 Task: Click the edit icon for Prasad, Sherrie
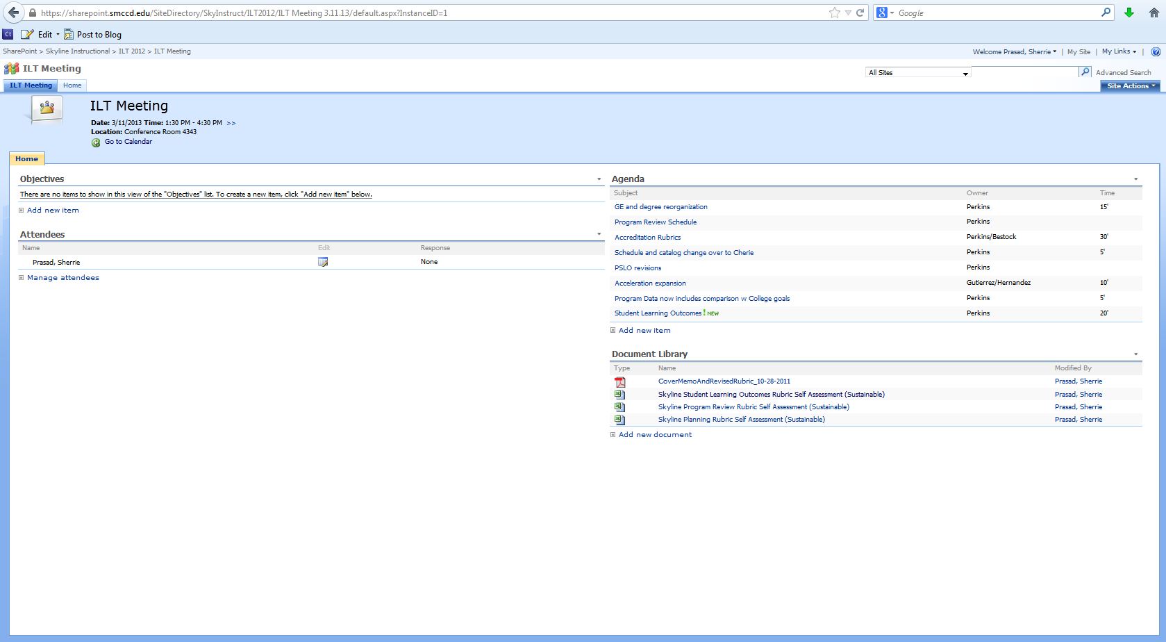pos(323,262)
